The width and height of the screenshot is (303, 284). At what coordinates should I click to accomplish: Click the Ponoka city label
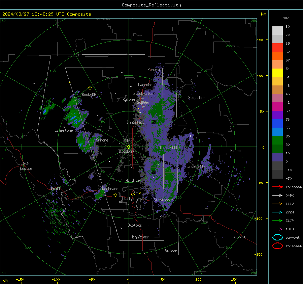click(154, 70)
